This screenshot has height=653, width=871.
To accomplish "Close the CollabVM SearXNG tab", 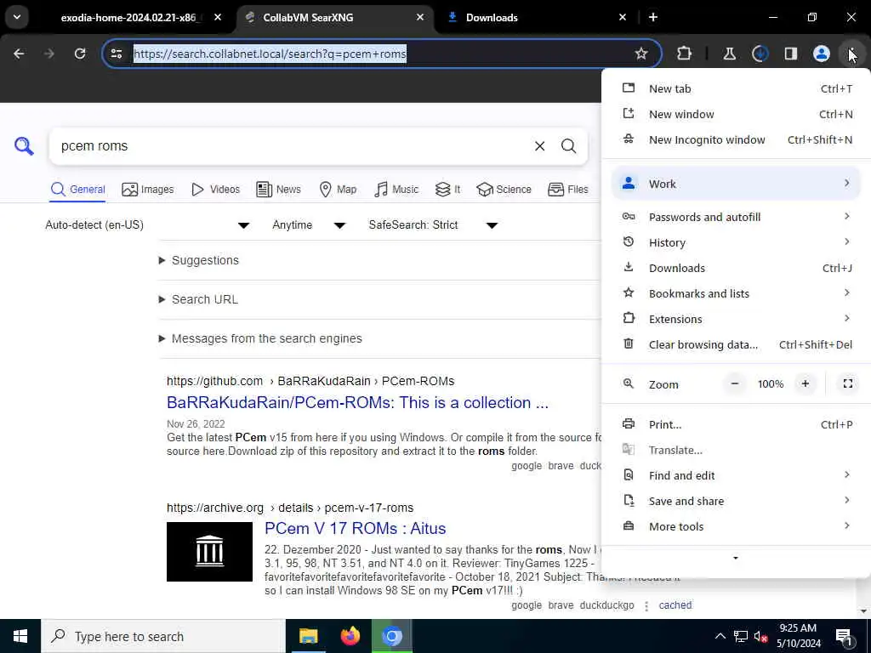I will pyautogui.click(x=420, y=17).
